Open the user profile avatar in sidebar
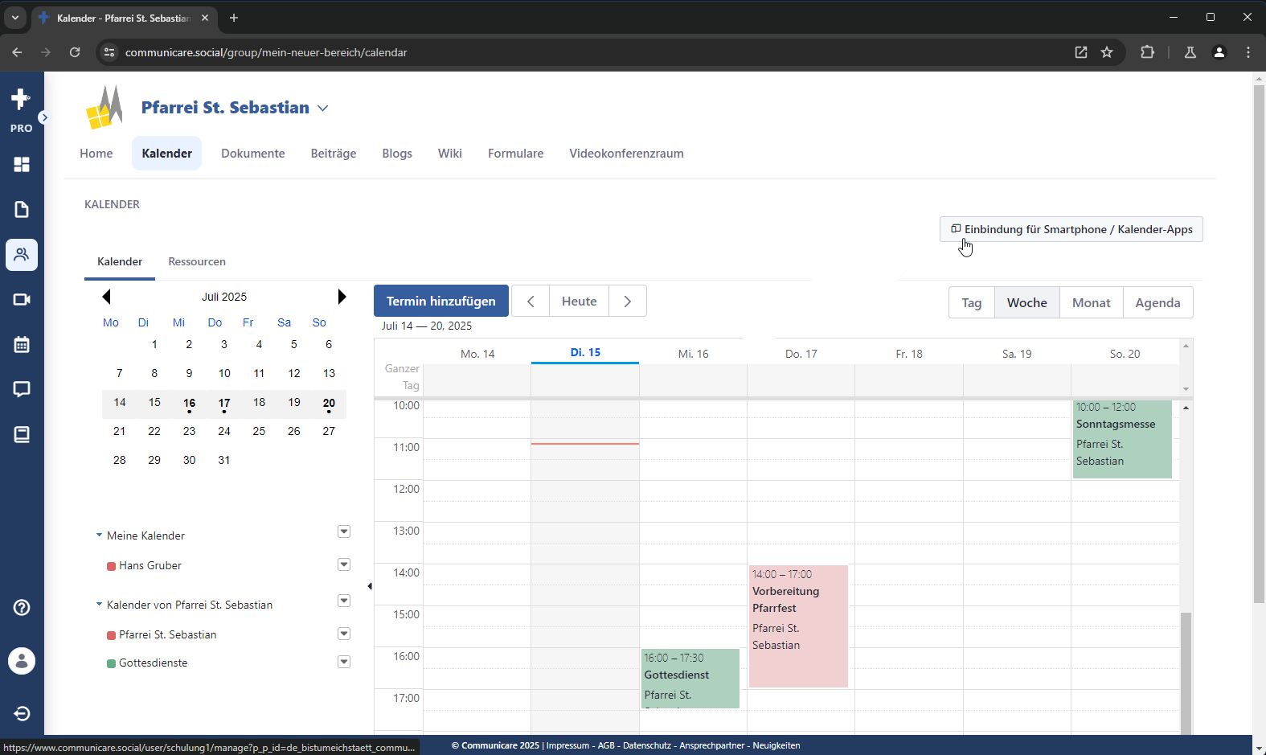This screenshot has height=755, width=1266. coord(22,661)
